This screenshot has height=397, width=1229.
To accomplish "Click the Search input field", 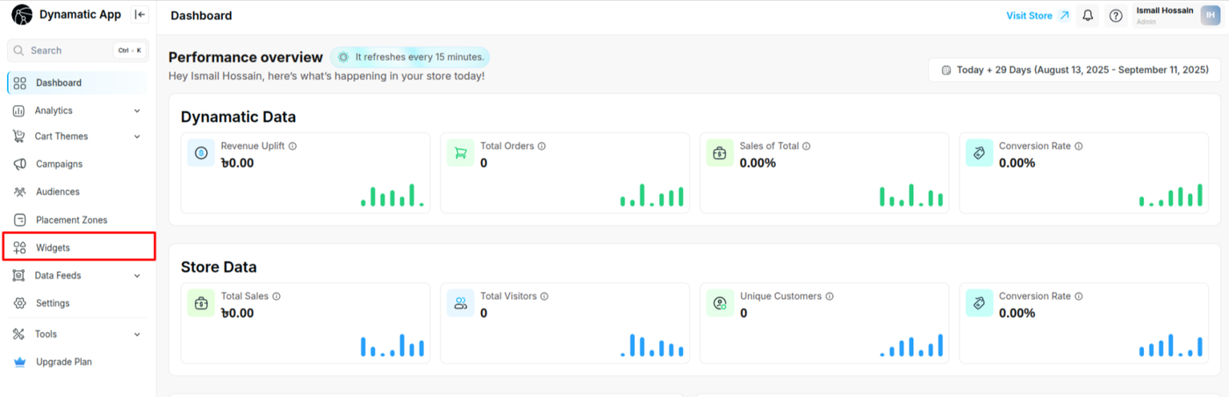I will [70, 51].
